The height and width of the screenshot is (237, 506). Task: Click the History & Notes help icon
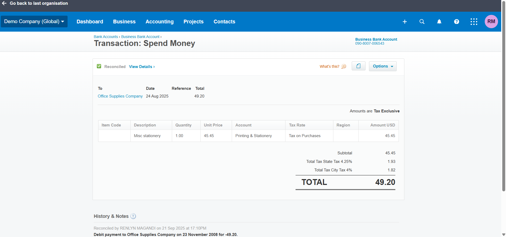click(x=133, y=216)
